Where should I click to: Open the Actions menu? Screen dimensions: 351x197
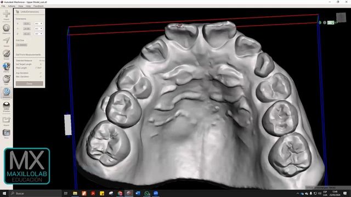[12, 6]
